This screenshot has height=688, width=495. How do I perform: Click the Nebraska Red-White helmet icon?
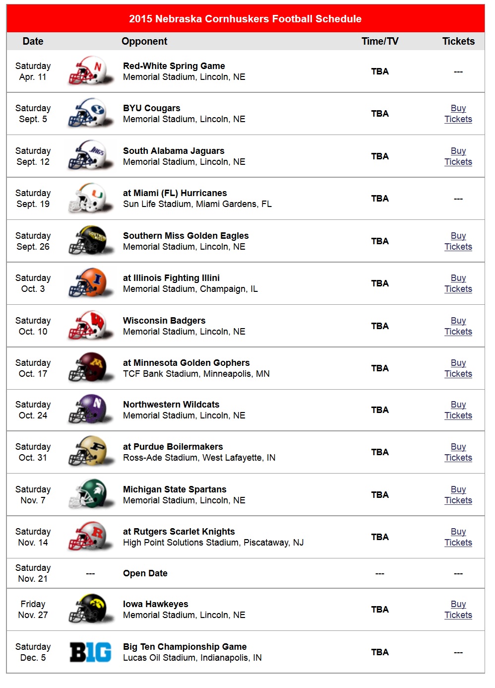tap(90, 71)
